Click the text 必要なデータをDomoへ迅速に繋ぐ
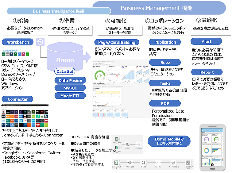 pyautogui.click(x=25, y=30)
